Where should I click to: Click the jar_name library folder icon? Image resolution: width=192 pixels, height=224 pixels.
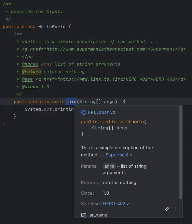coord(84,215)
